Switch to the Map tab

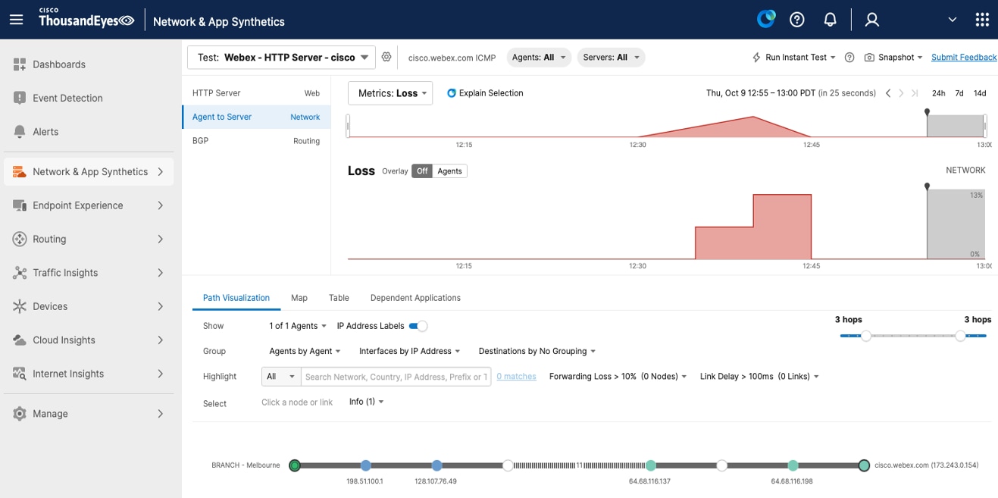point(299,298)
